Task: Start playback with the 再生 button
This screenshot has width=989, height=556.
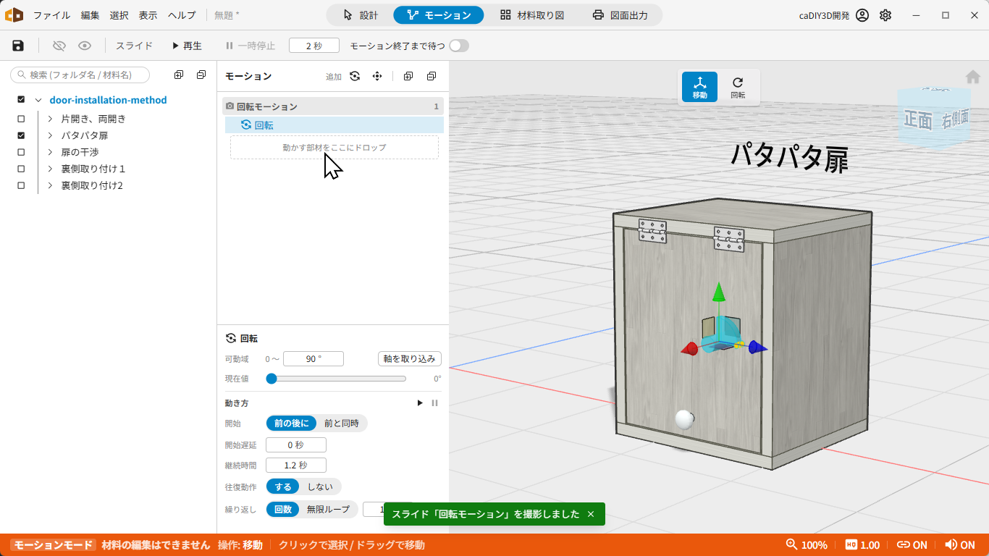Action: point(187,46)
